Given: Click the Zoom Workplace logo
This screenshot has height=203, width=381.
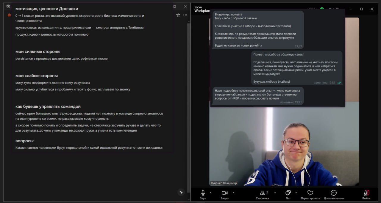Looking at the screenshot, I should click(x=202, y=9).
